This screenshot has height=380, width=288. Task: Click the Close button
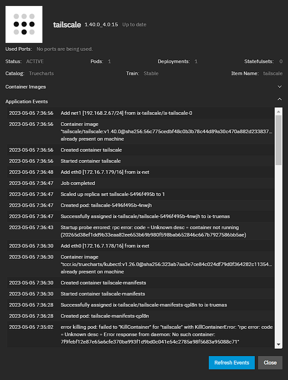270,362
